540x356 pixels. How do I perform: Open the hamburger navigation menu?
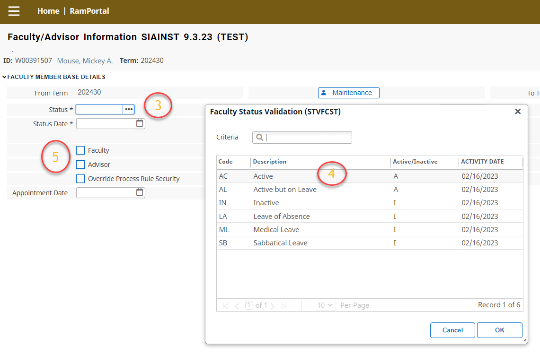click(x=14, y=11)
